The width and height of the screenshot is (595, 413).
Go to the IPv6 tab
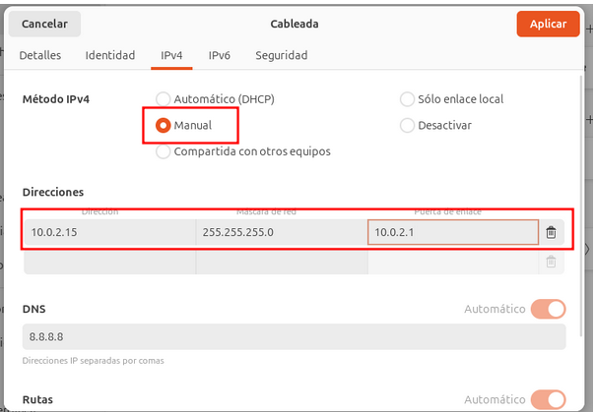click(219, 56)
